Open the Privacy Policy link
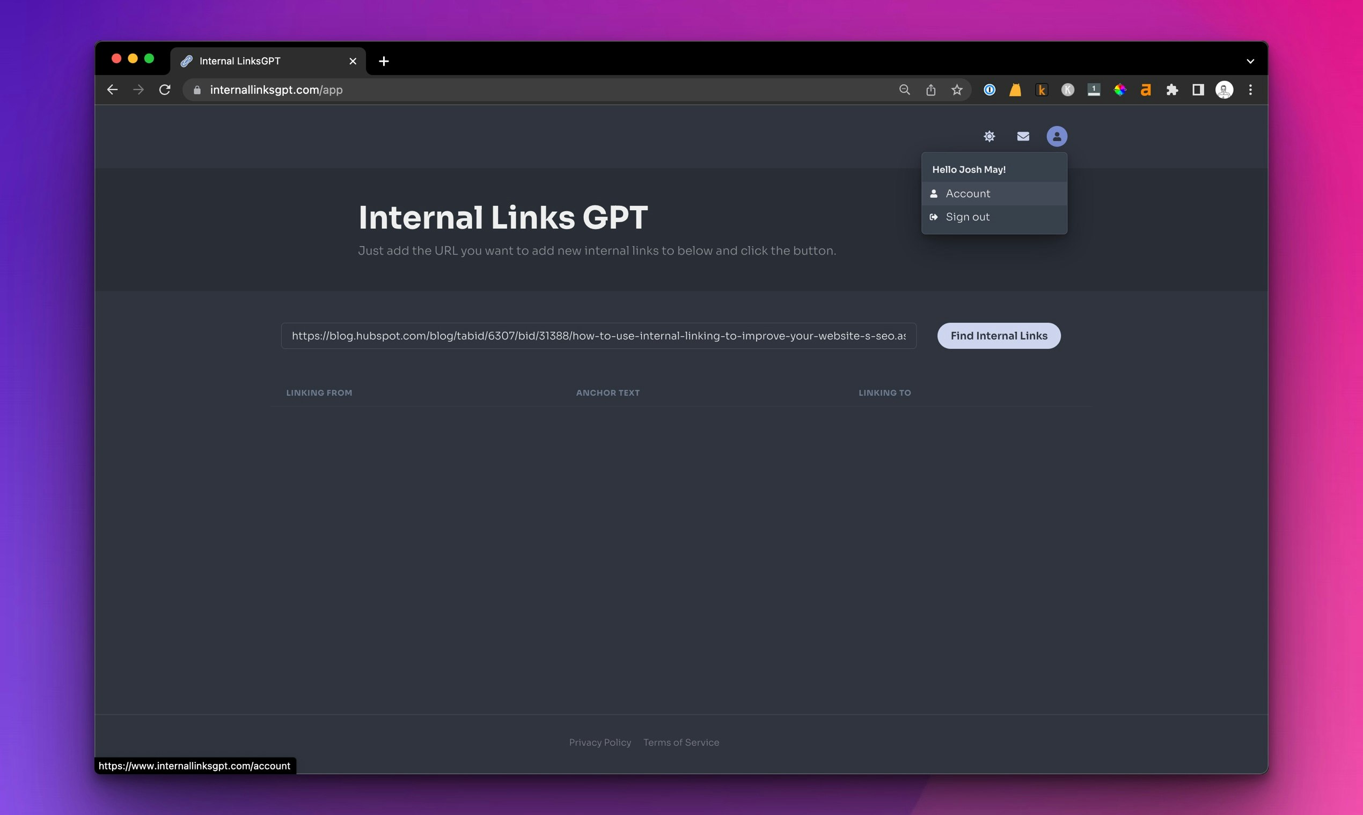The width and height of the screenshot is (1363, 815). [x=599, y=743]
